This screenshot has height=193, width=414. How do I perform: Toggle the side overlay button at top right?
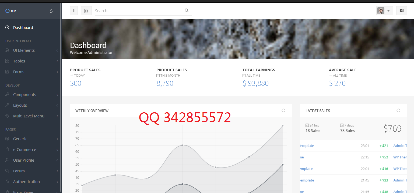coord(401,11)
